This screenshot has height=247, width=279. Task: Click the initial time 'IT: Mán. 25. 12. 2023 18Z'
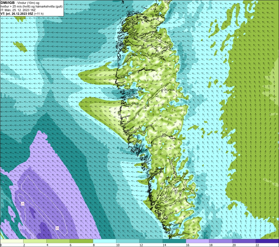(x=18, y=10)
